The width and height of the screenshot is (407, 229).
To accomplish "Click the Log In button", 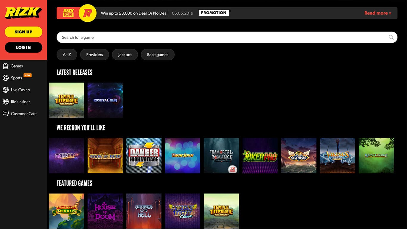I will click(24, 47).
